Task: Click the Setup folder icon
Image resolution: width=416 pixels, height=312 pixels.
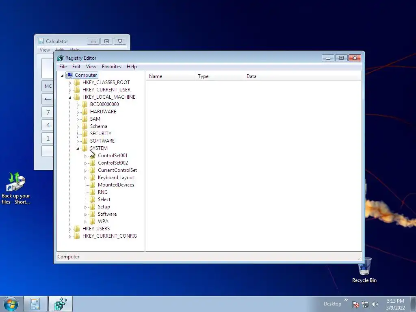Action: pyautogui.click(x=92, y=207)
